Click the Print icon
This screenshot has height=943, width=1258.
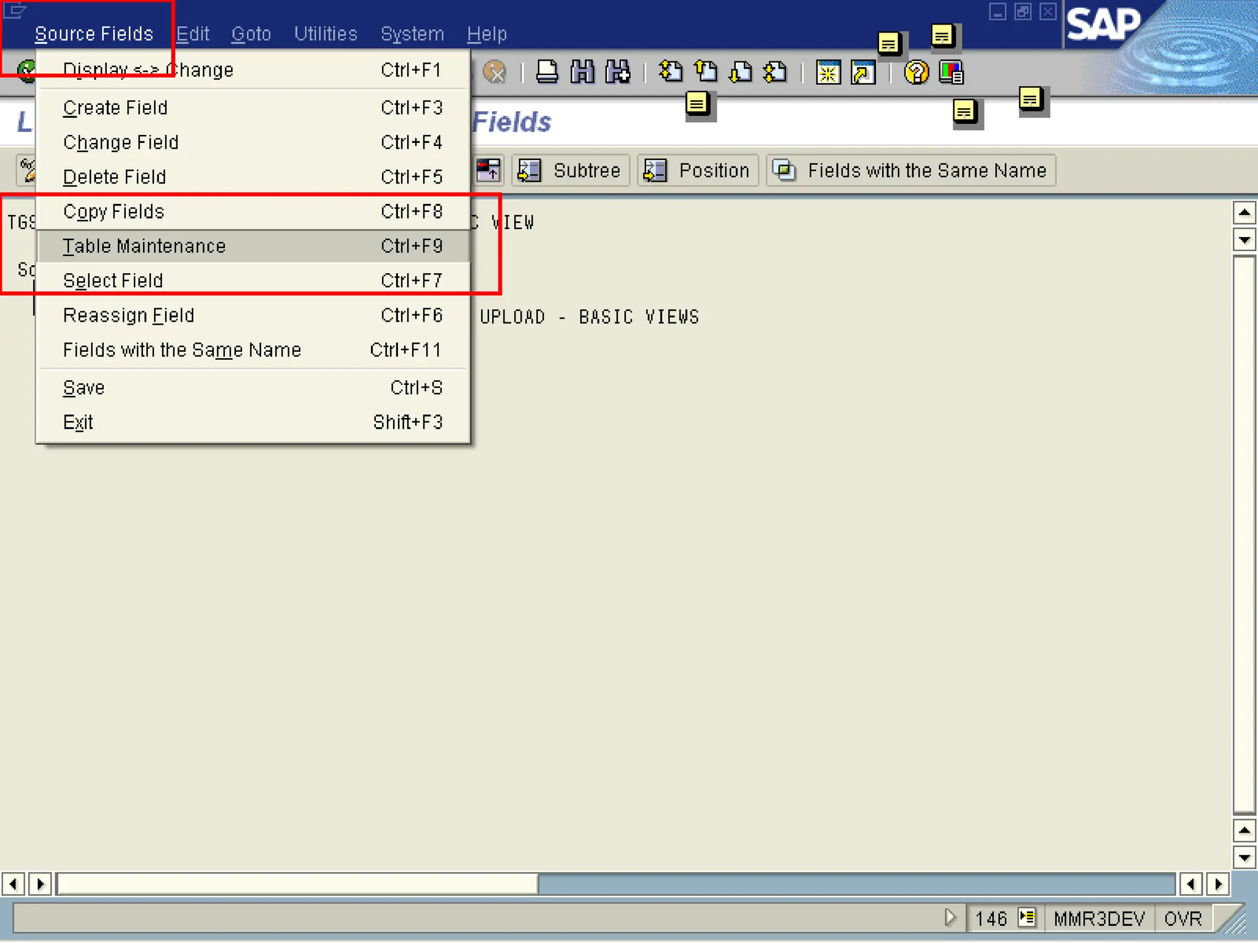[x=547, y=72]
